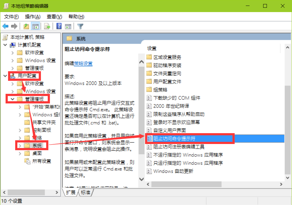The image size is (292, 205).
Task: Collapse the 用户配置 tree node
Action: (x=5, y=76)
